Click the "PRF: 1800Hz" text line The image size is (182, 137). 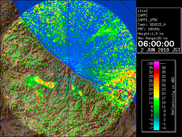[x=148, y=29]
